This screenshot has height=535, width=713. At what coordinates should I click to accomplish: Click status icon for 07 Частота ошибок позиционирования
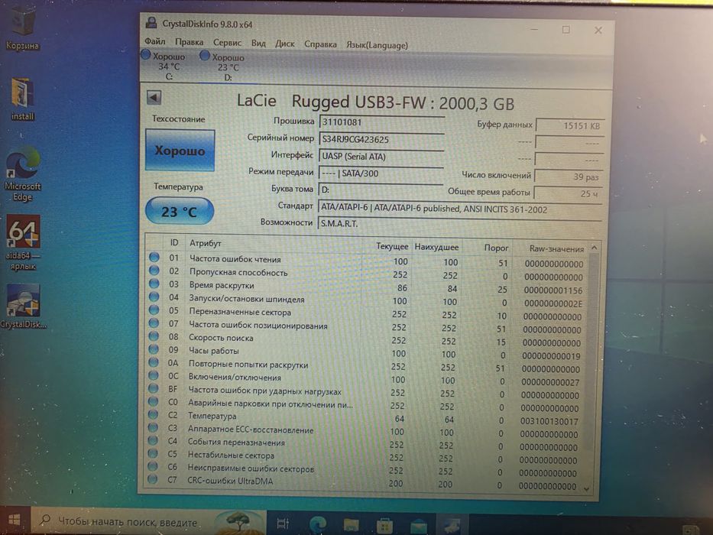[x=154, y=323]
